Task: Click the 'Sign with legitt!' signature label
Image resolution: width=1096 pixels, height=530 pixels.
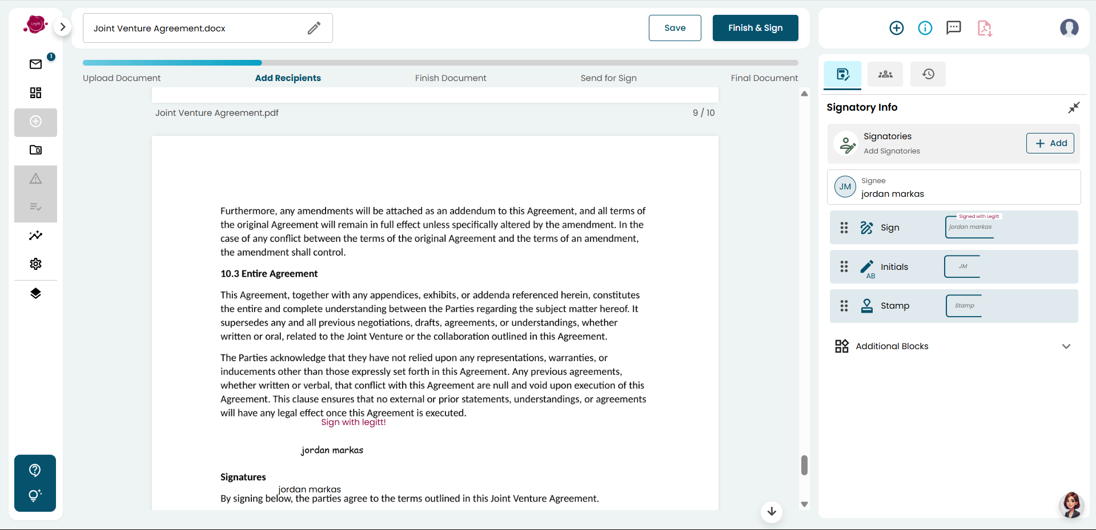Action: click(354, 422)
